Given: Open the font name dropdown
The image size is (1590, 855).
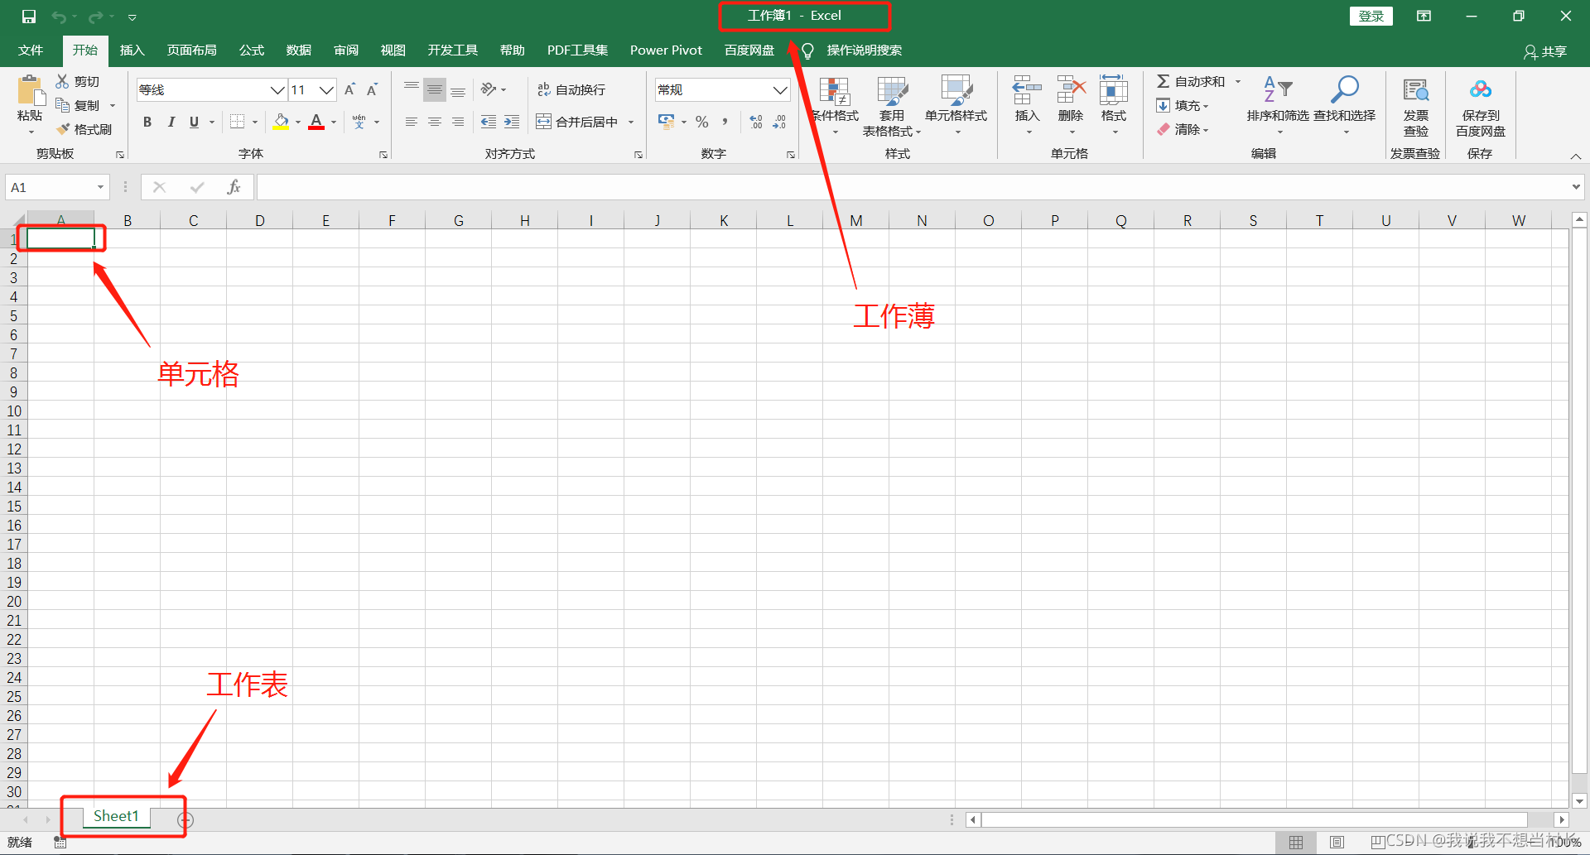Looking at the screenshot, I should 277,89.
